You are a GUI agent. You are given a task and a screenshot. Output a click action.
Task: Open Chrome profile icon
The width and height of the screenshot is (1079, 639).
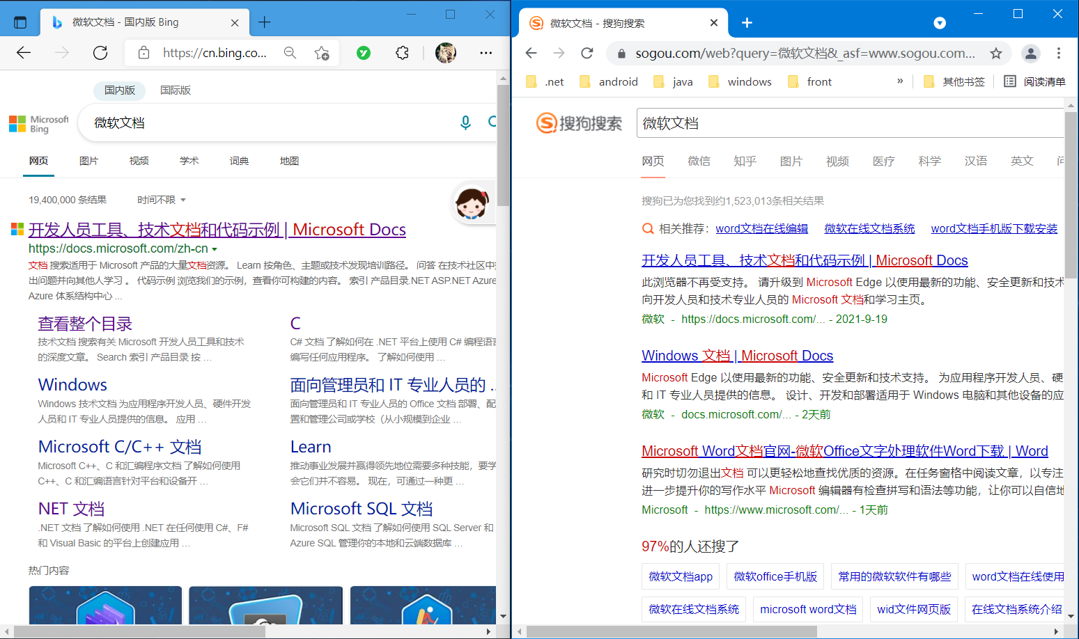(x=1031, y=53)
